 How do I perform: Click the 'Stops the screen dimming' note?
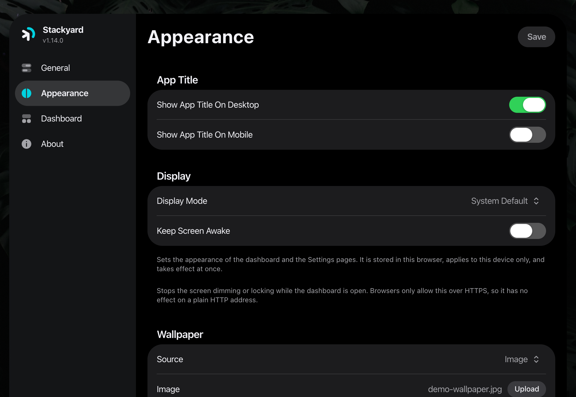342,295
